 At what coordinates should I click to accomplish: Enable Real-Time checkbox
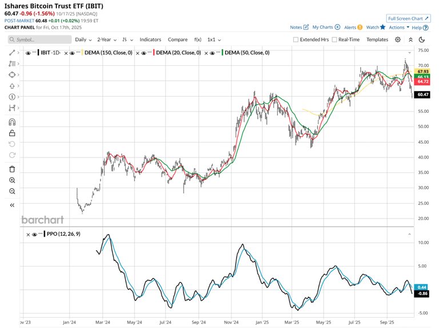pos(334,39)
